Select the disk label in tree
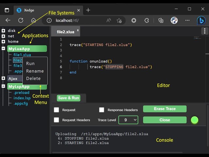 pyautogui.click(x=12, y=31)
